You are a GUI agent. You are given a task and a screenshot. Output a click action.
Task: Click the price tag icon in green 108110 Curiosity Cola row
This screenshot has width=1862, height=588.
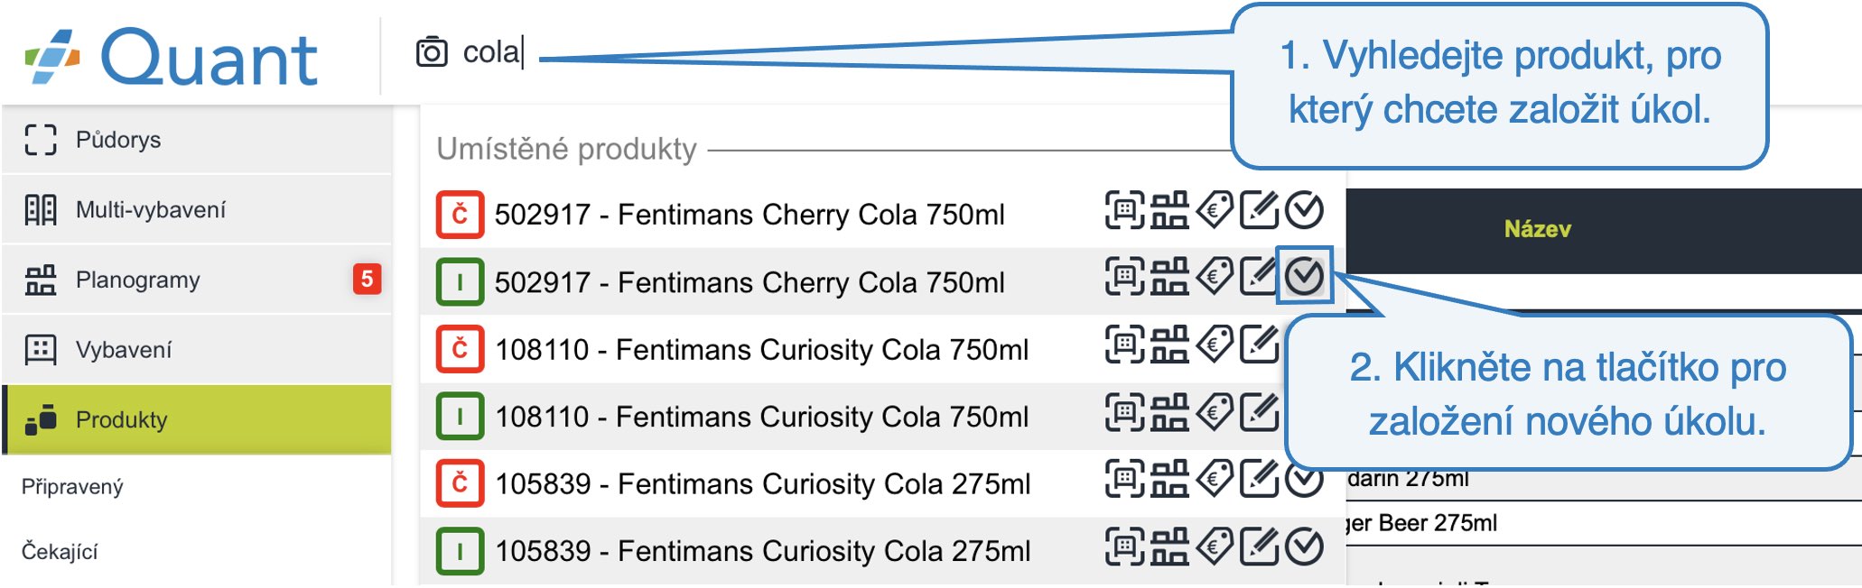tap(1215, 412)
